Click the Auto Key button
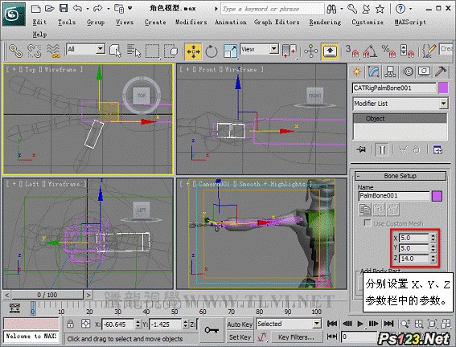Image resolution: width=456 pixels, height=347 pixels. click(x=240, y=325)
